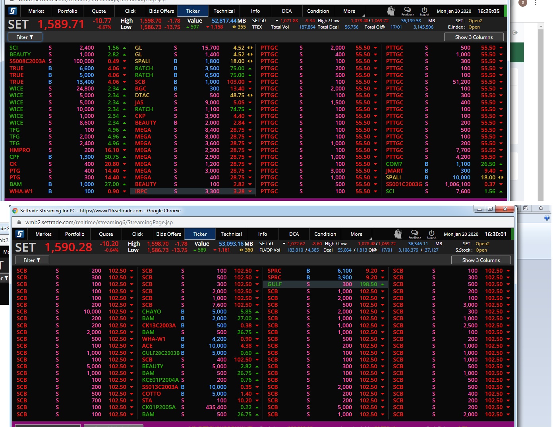The width and height of the screenshot is (553, 427).
Task: Click the DTAC ticker in top window
Action: pos(142,95)
